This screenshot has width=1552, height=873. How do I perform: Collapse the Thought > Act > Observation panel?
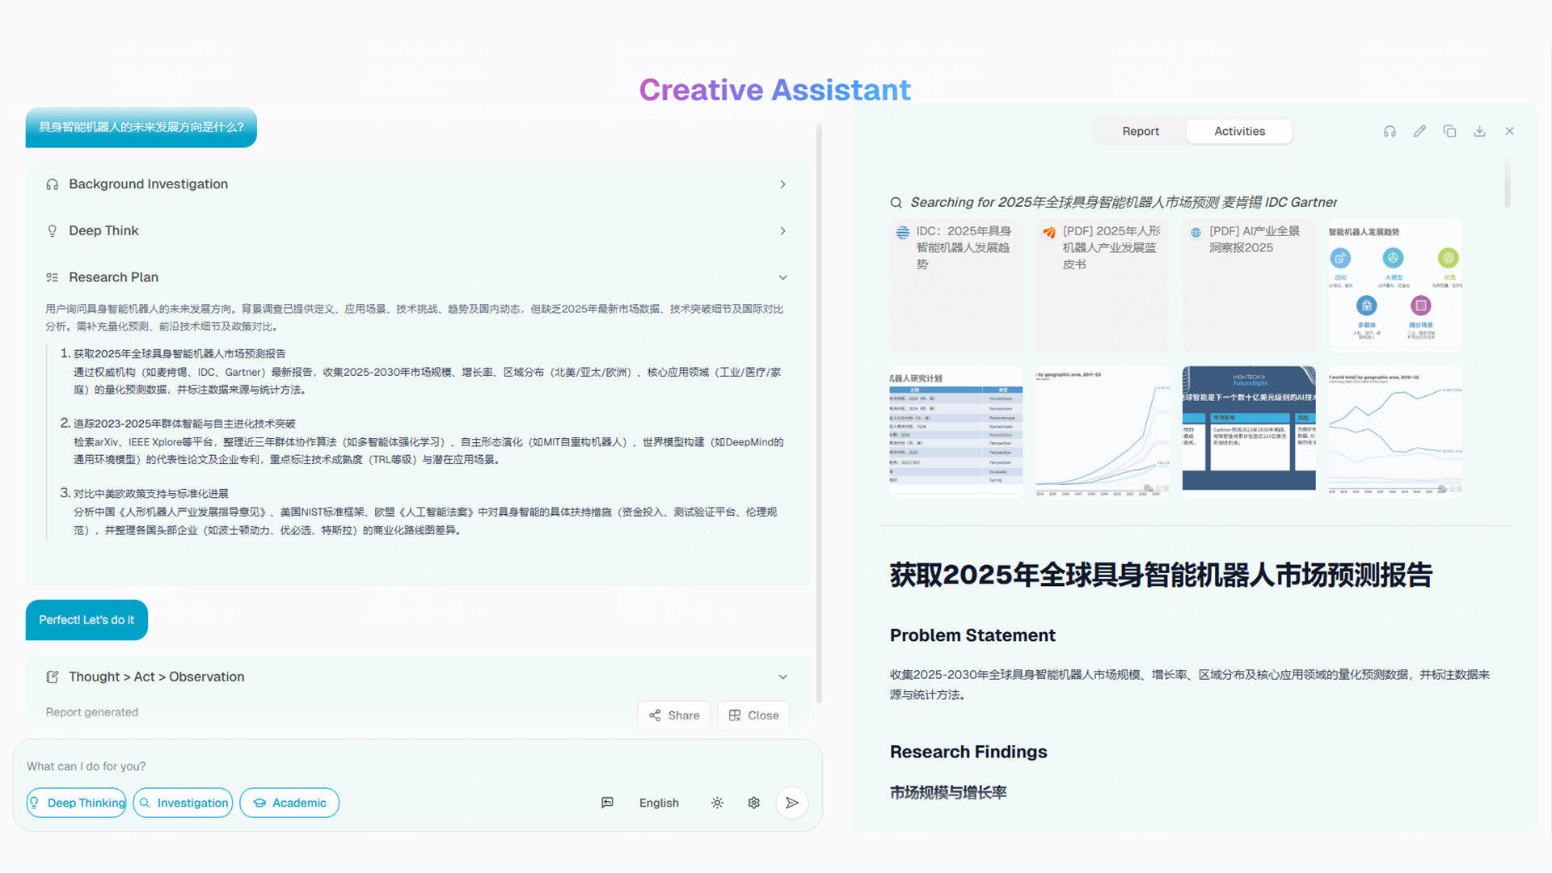click(782, 677)
